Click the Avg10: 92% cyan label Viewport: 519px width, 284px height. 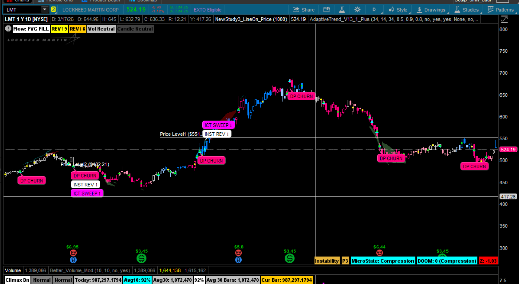137,280
